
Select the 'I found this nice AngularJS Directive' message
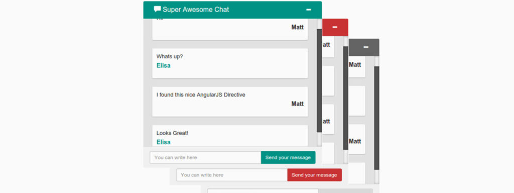click(x=201, y=95)
